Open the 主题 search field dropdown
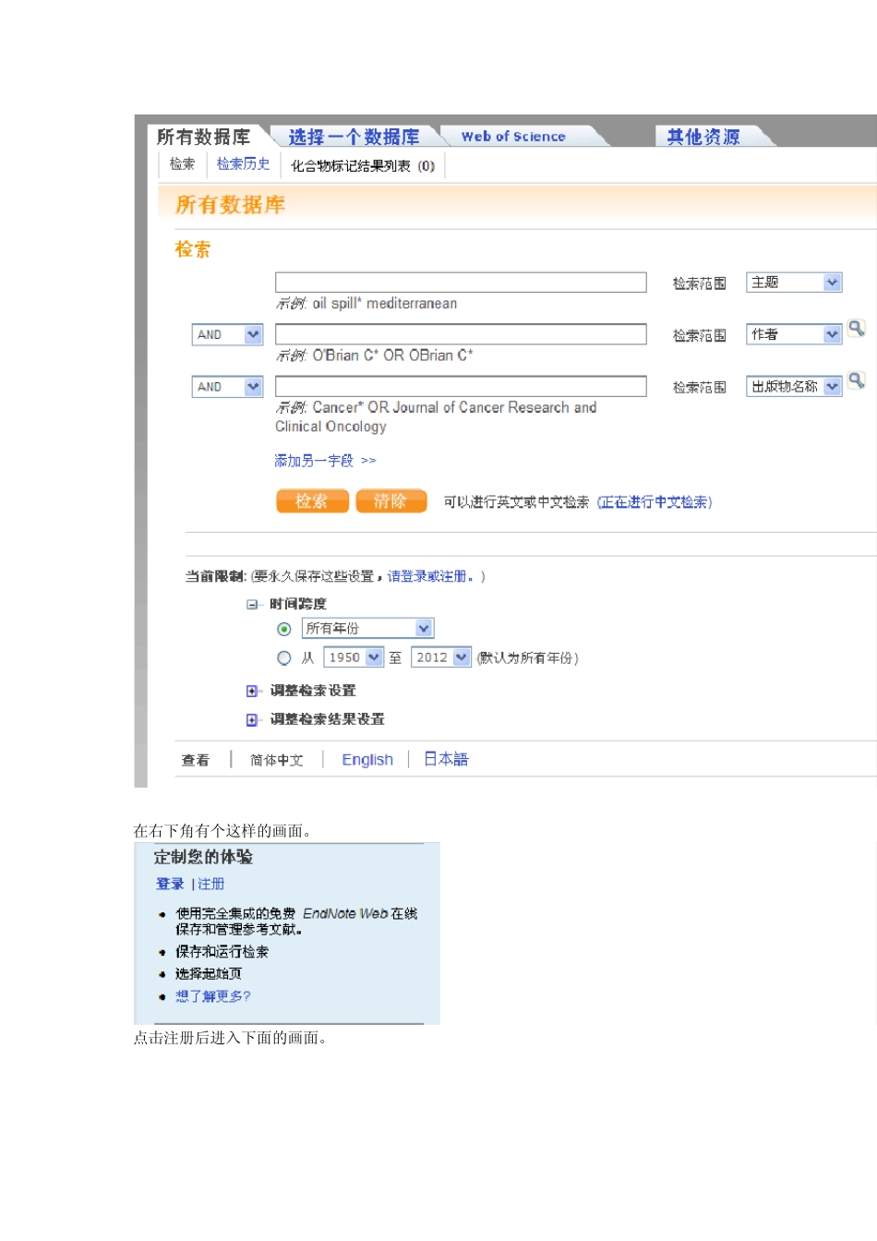877x1241 pixels. [794, 283]
